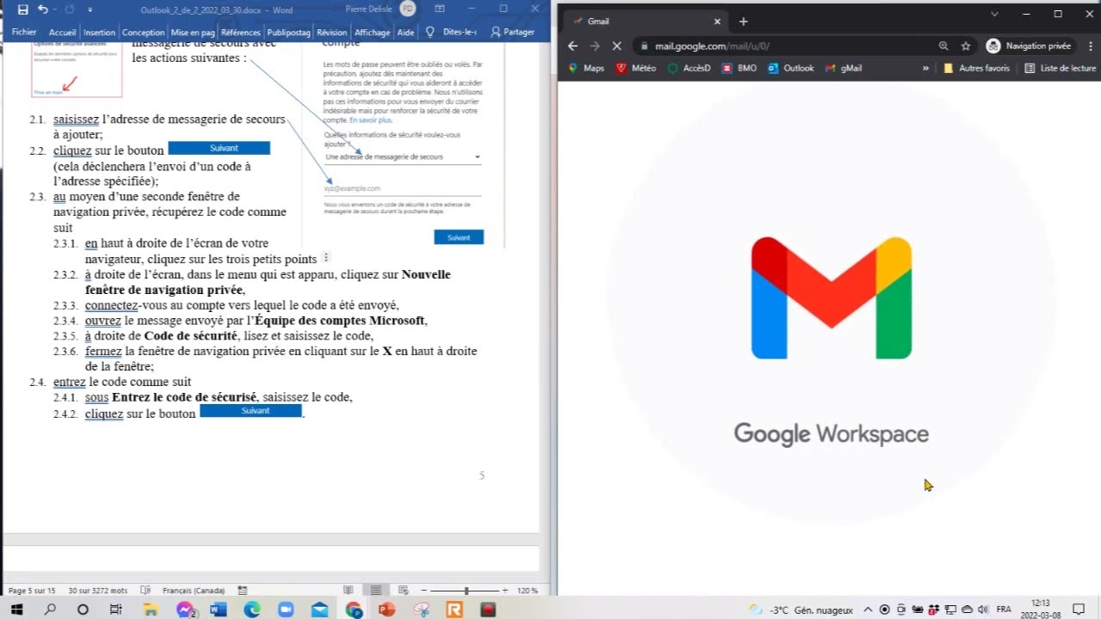
Task: Undo the last action in Word
Action: coord(43,9)
